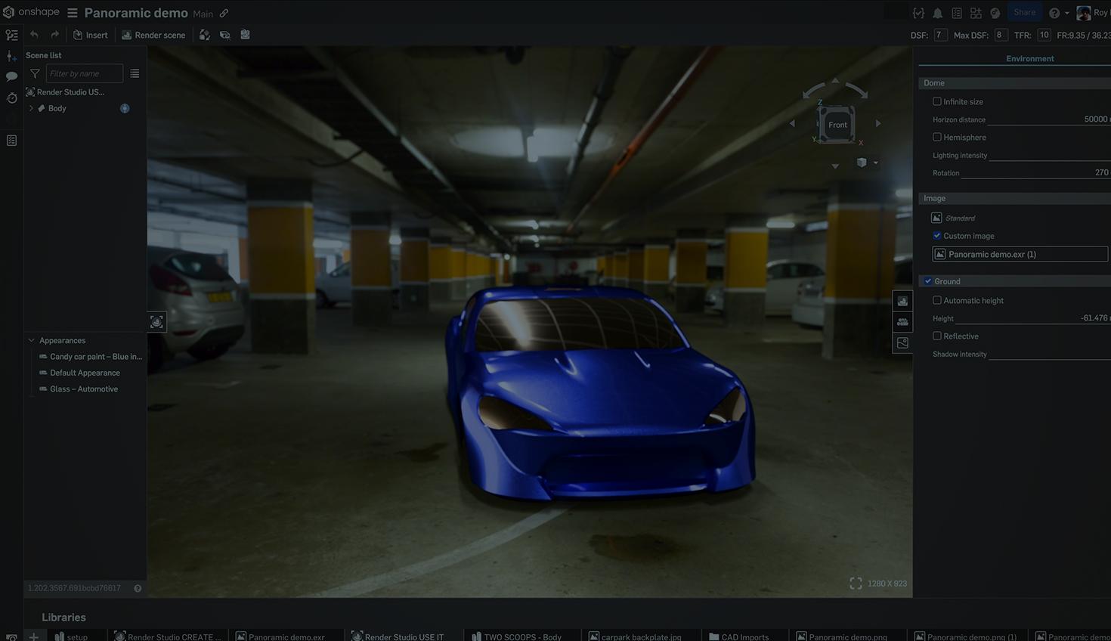Open the Panoramic demo.exr (1) image selector
The image size is (1111, 641).
pyautogui.click(x=1020, y=253)
